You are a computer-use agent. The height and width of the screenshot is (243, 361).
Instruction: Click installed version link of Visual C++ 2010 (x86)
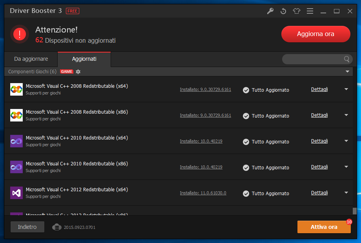click(201, 167)
